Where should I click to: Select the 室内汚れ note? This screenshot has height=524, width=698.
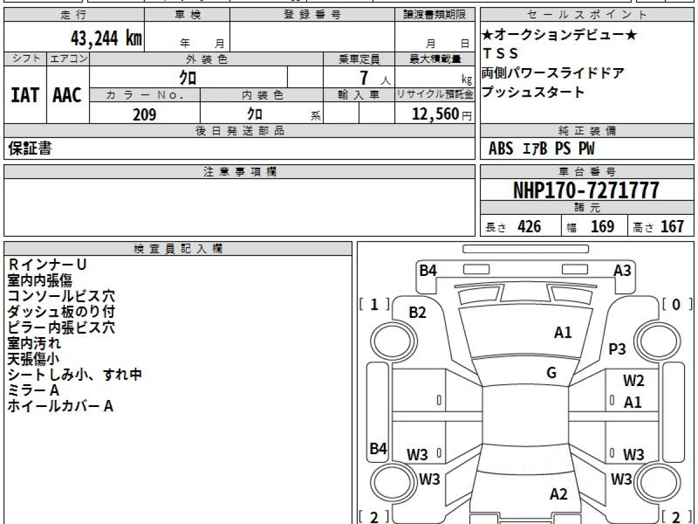(34, 343)
